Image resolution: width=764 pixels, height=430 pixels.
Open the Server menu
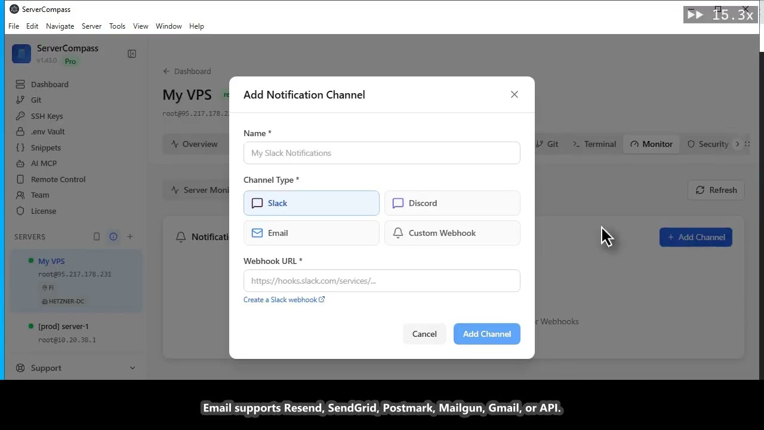click(92, 26)
